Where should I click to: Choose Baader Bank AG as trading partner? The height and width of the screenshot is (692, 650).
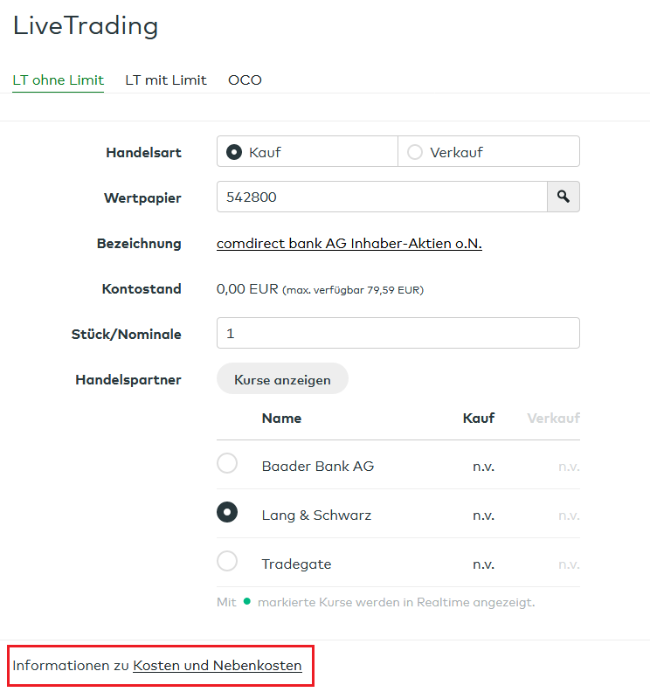coord(227,463)
